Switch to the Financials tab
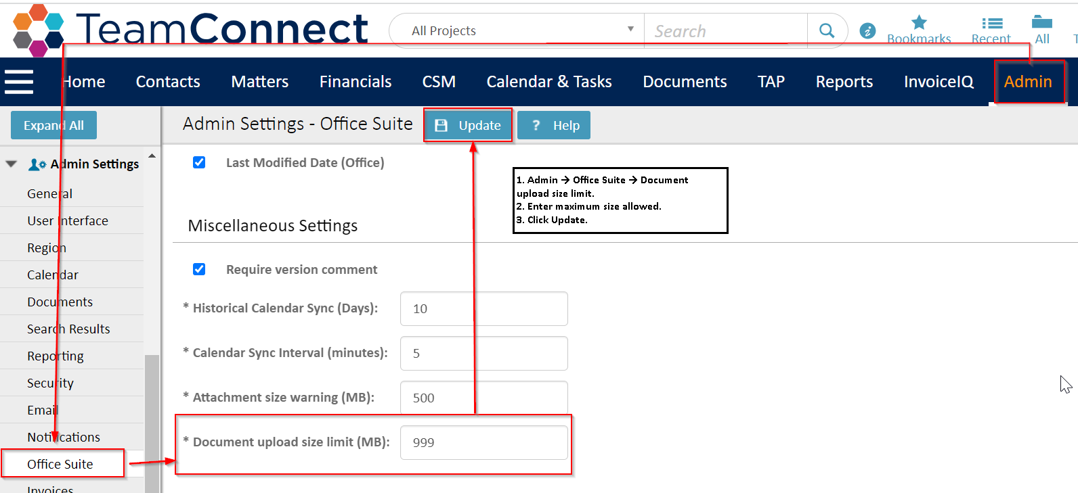This screenshot has width=1078, height=493. (355, 82)
